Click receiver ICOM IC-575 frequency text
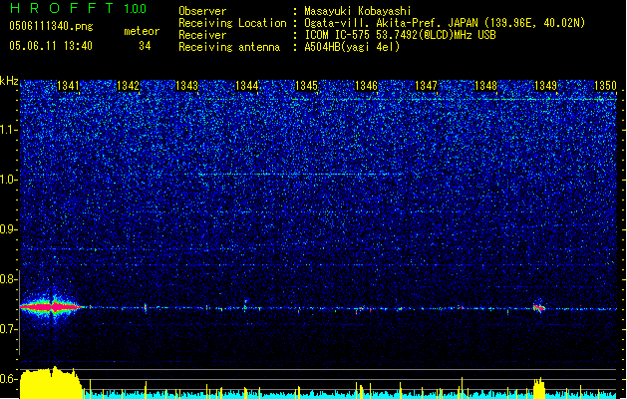This screenshot has width=627, height=399. tap(401, 35)
